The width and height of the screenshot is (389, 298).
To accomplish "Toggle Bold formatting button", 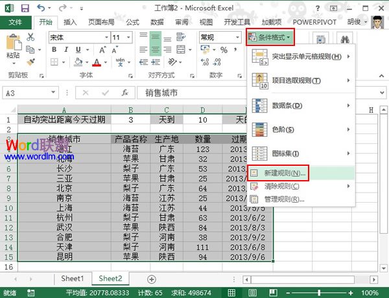I will (53, 51).
